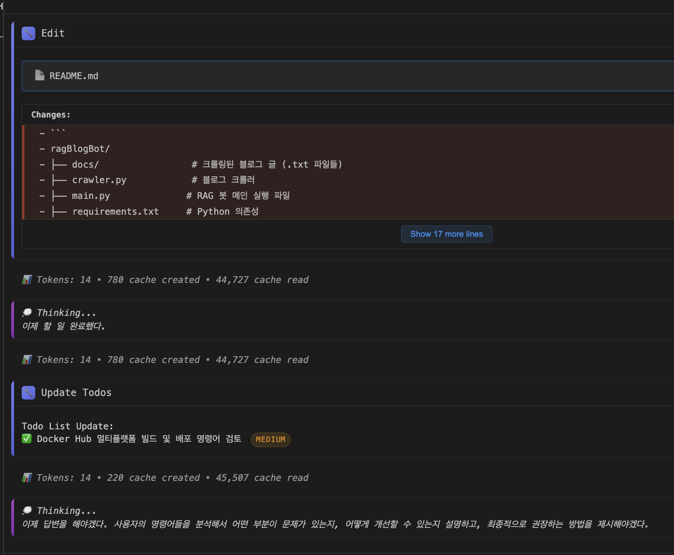Image resolution: width=674 pixels, height=555 pixels.
Task: Click the Edit tool header title
Action: tap(53, 33)
